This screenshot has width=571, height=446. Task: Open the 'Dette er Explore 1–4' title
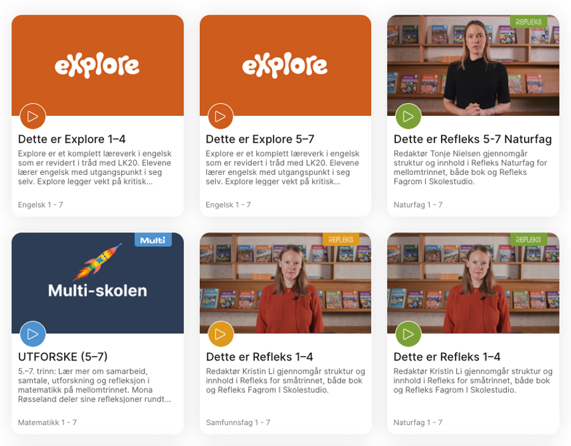click(72, 139)
